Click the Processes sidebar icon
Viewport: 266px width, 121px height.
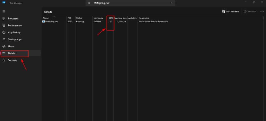click(x=4, y=18)
